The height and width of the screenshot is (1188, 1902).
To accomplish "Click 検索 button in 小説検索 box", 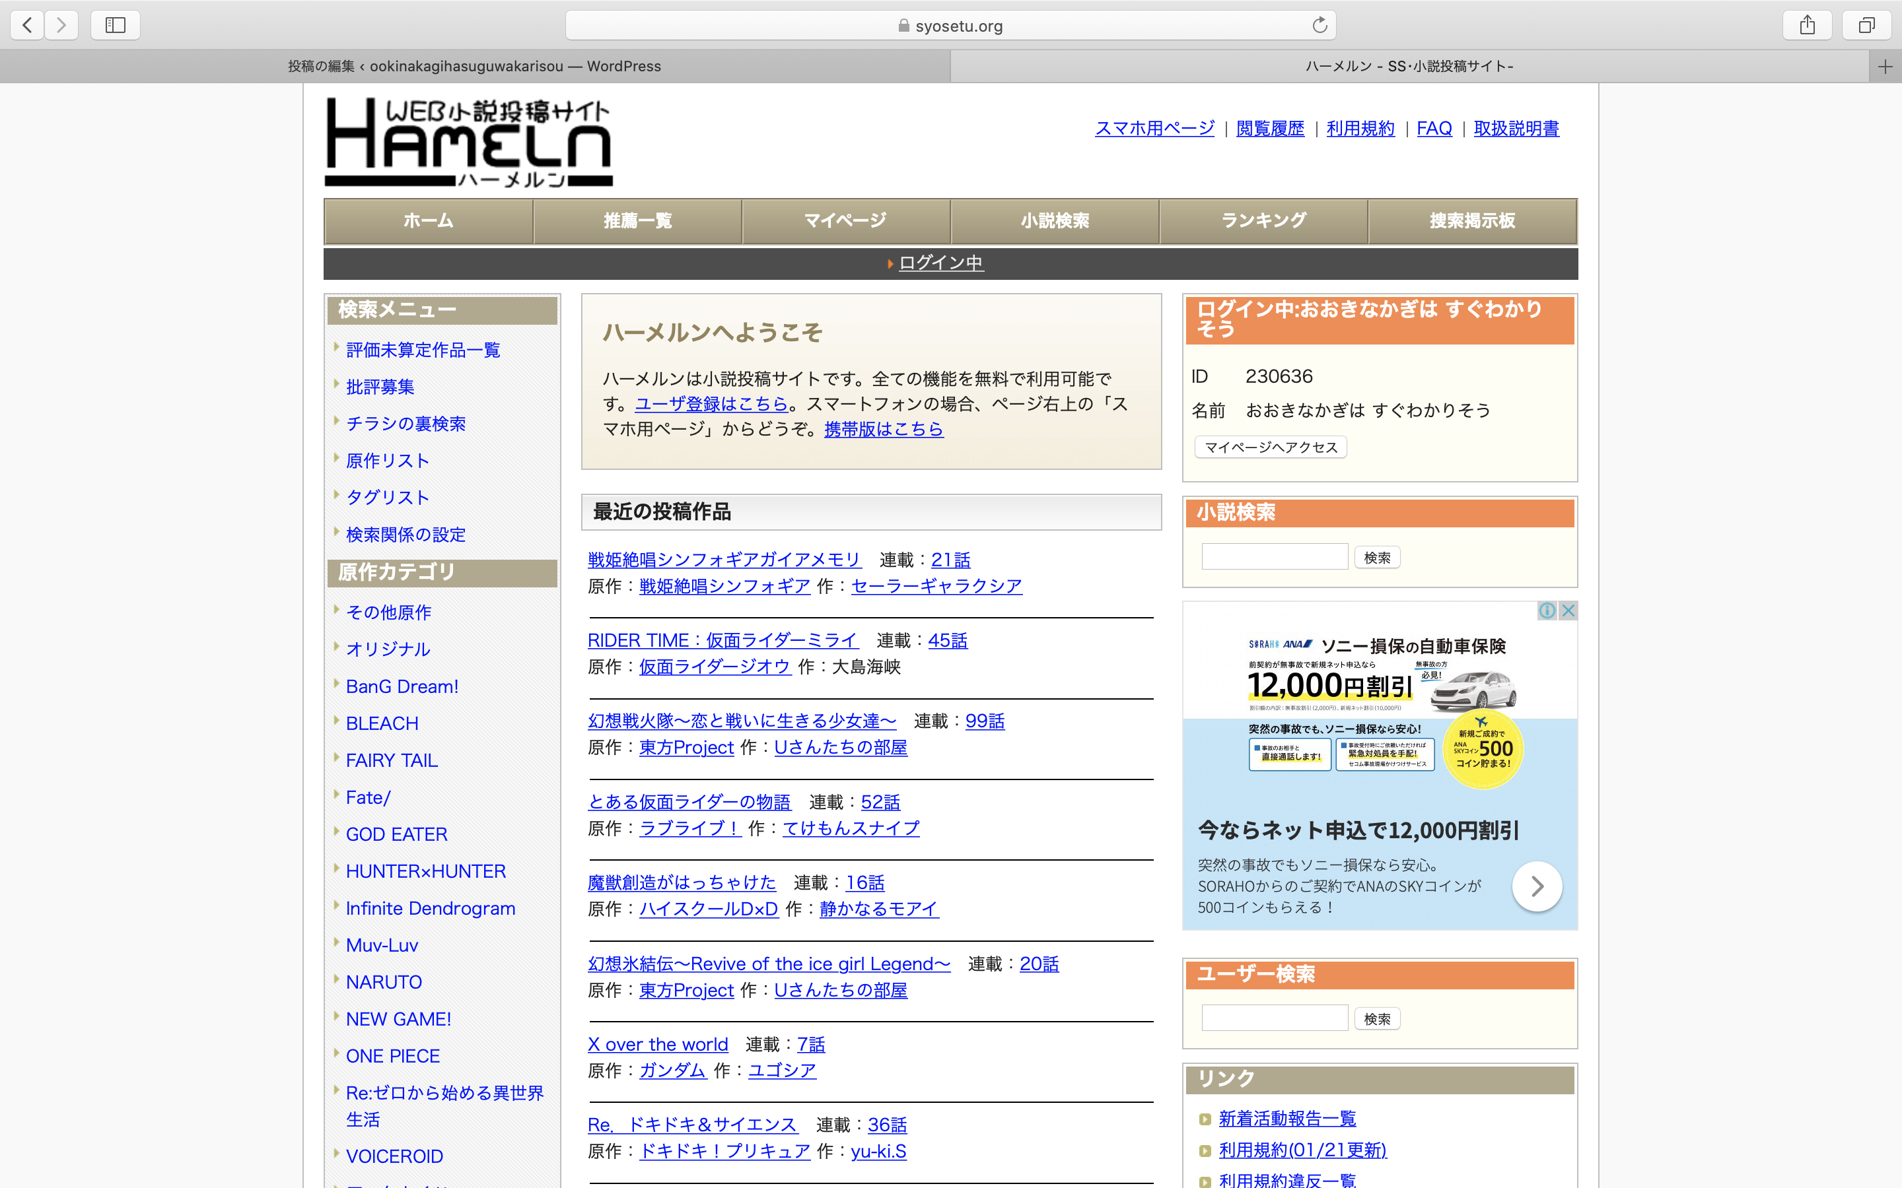I will point(1377,557).
